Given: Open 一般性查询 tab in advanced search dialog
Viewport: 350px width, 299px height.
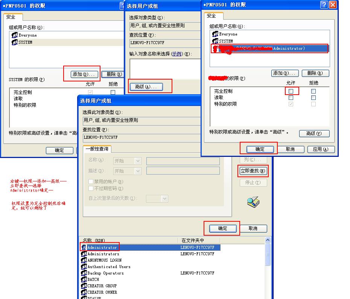Looking at the screenshot, I should pos(97,149).
